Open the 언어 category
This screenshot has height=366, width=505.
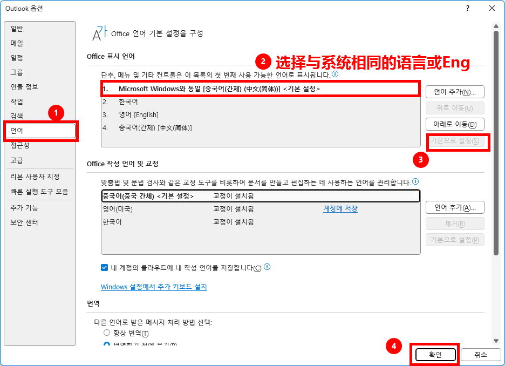[40, 131]
